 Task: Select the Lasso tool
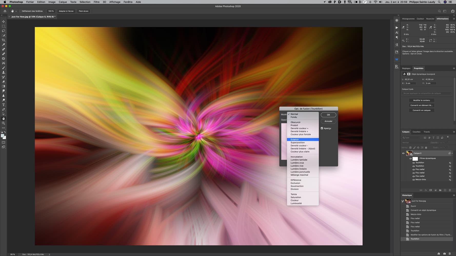pyautogui.click(x=4, y=31)
